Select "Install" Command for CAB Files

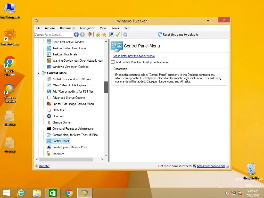coord(72,79)
